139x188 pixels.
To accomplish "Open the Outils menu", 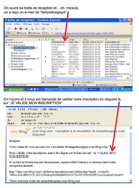I will (37, 24).
